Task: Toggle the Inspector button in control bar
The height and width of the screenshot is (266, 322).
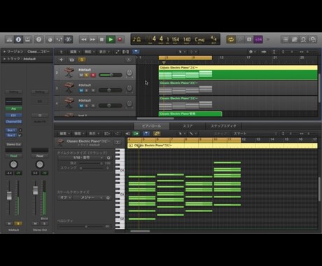Action: coord(18,39)
